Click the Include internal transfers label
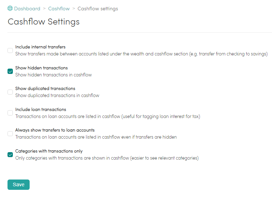Image resolution: width=272 pixels, height=198 pixels. click(x=40, y=47)
